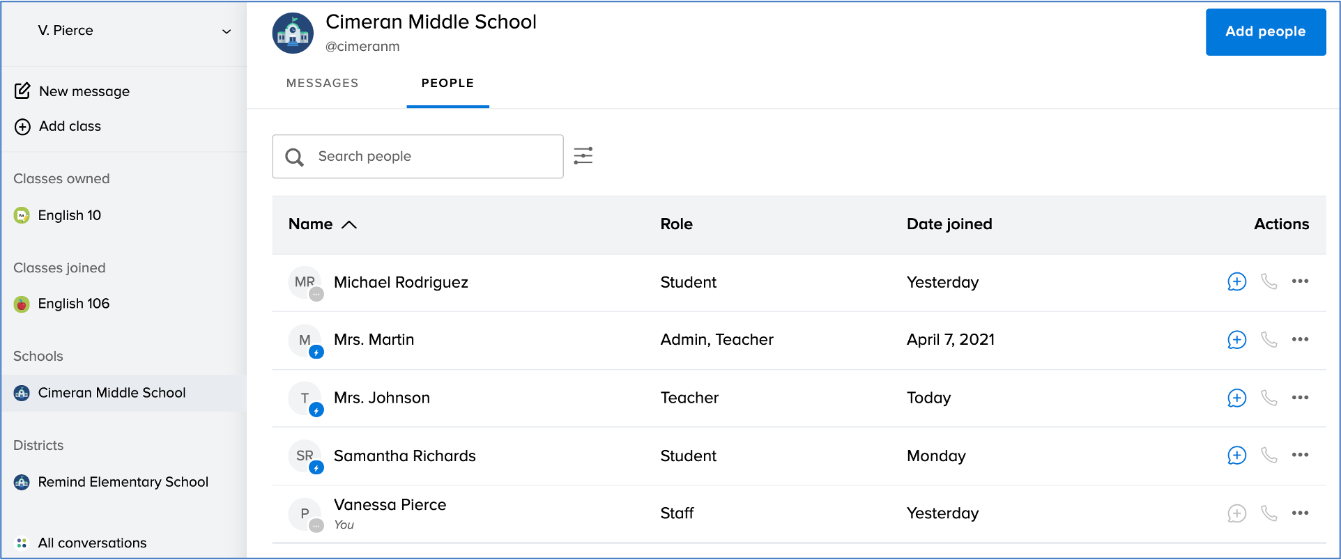The width and height of the screenshot is (1341, 560).
Task: Open the English 10 class
Action: (69, 215)
